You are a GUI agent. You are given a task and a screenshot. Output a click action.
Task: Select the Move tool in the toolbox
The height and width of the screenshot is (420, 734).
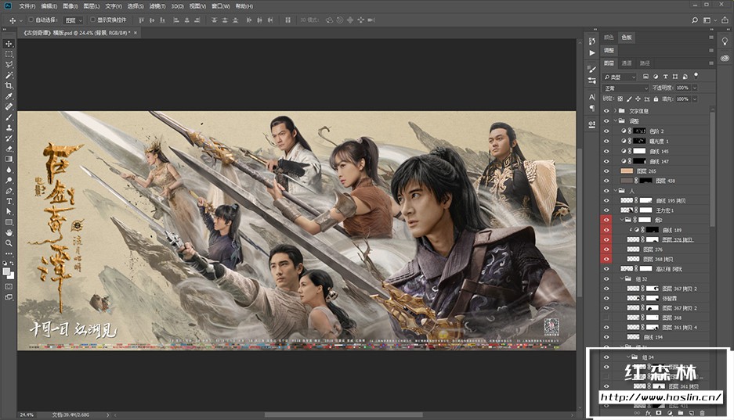pos(9,44)
